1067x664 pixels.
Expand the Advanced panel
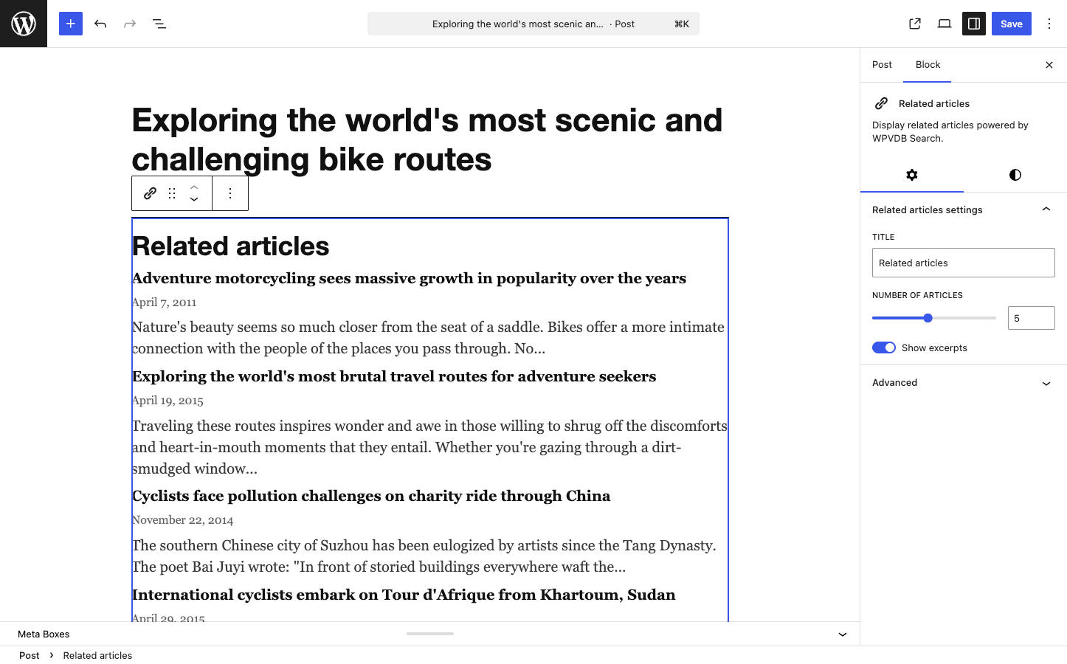[964, 382]
